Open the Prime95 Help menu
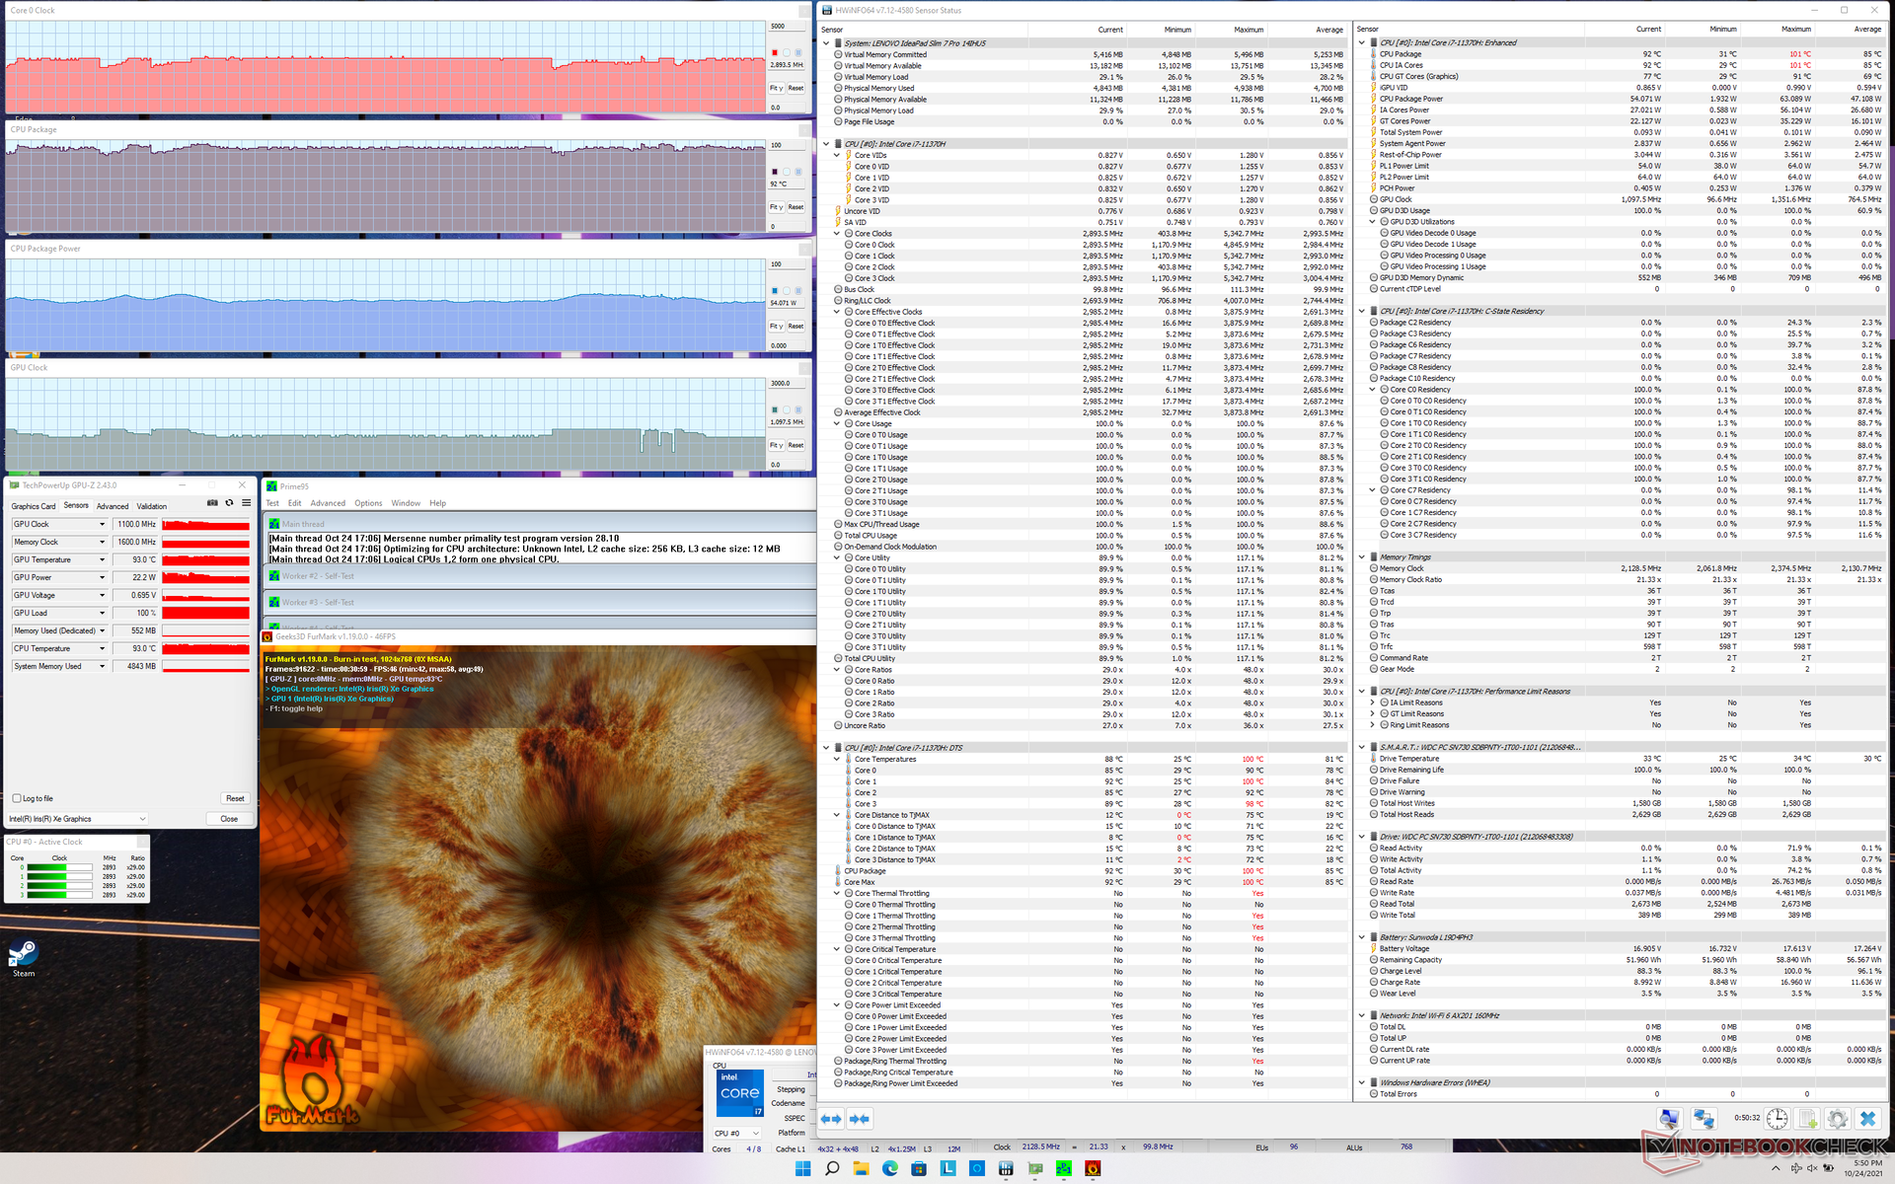Screen dimensions: 1895x1184 [x=437, y=503]
